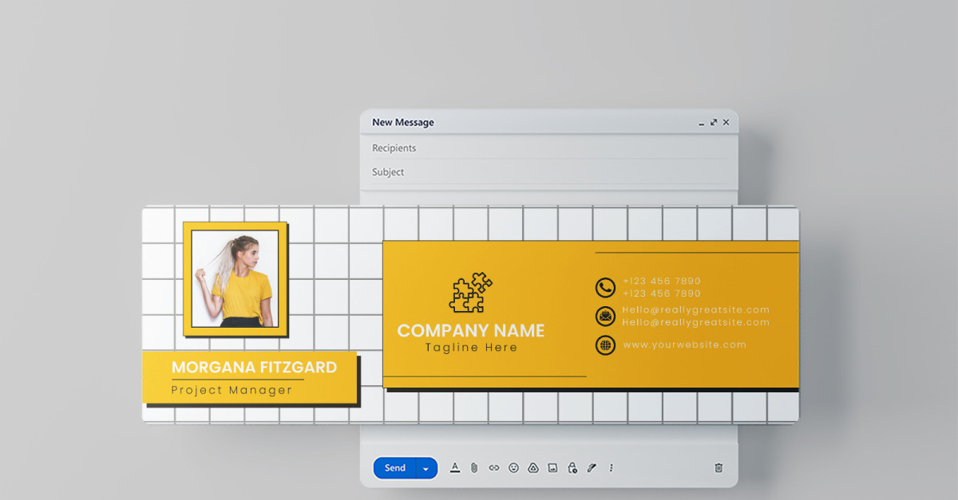The height and width of the screenshot is (500, 958).
Task: Click the puzzle-piece company logo
Action: coord(469,292)
